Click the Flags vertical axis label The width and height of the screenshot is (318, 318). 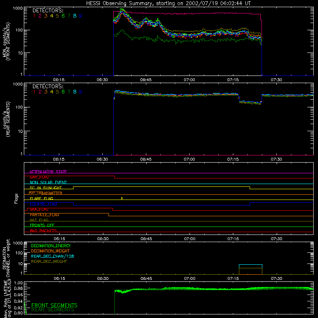16,198
